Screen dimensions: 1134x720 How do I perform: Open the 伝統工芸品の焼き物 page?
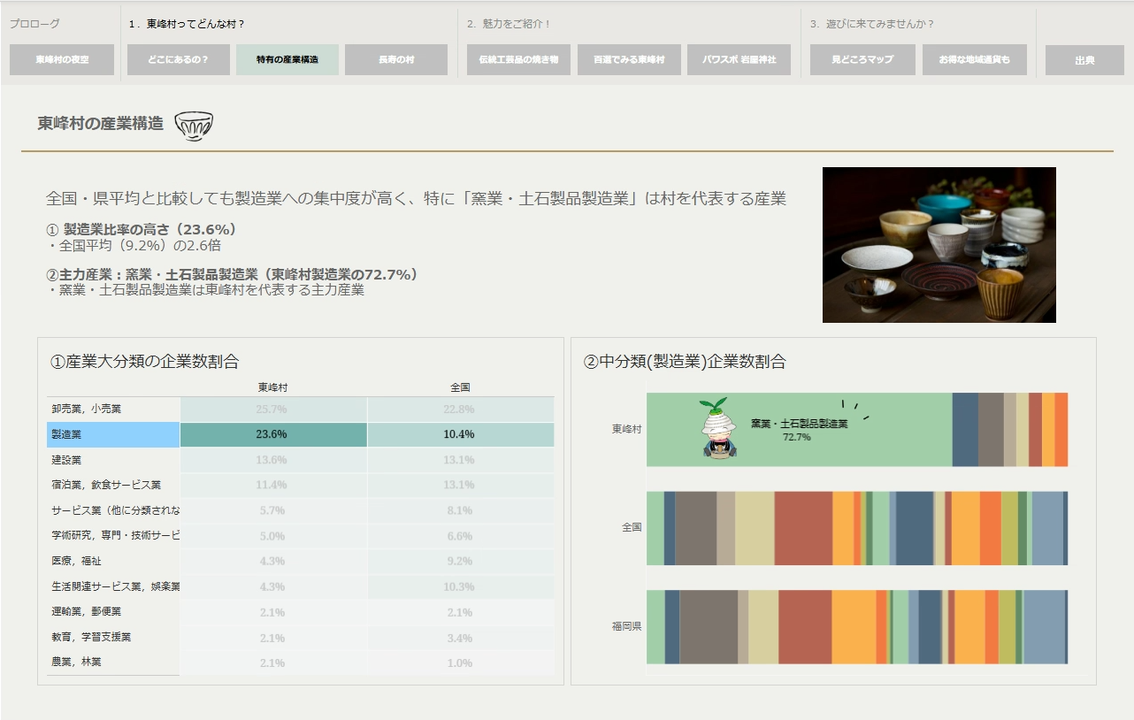[x=518, y=60]
